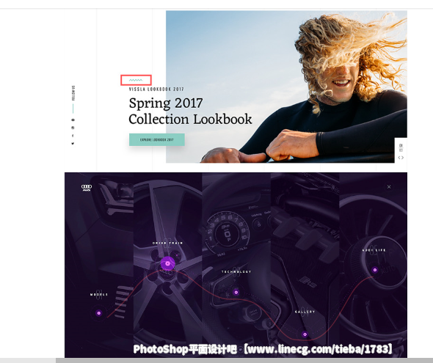Click the teal wavy line in red box

pos(136,80)
